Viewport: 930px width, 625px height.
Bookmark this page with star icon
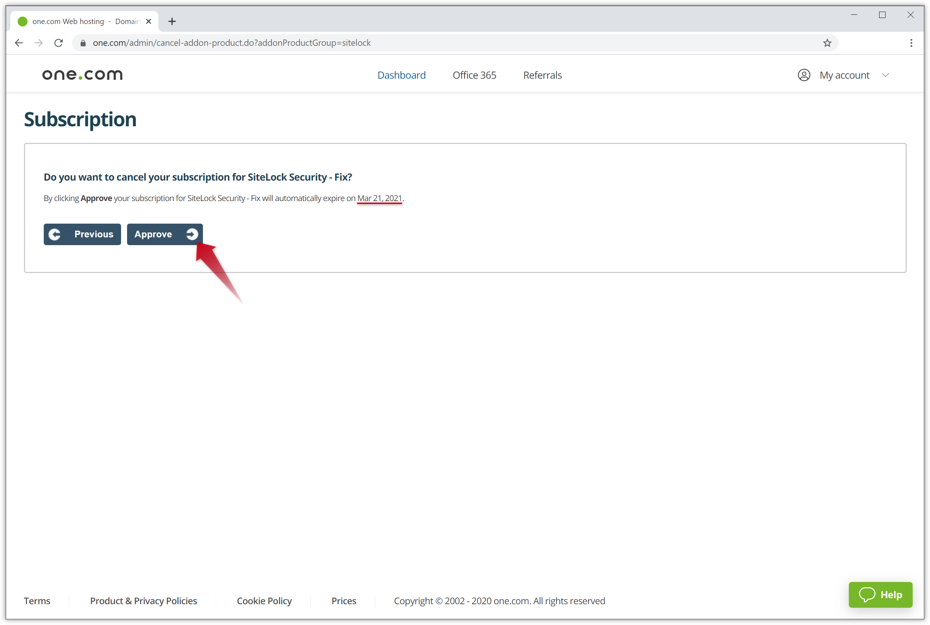point(827,43)
